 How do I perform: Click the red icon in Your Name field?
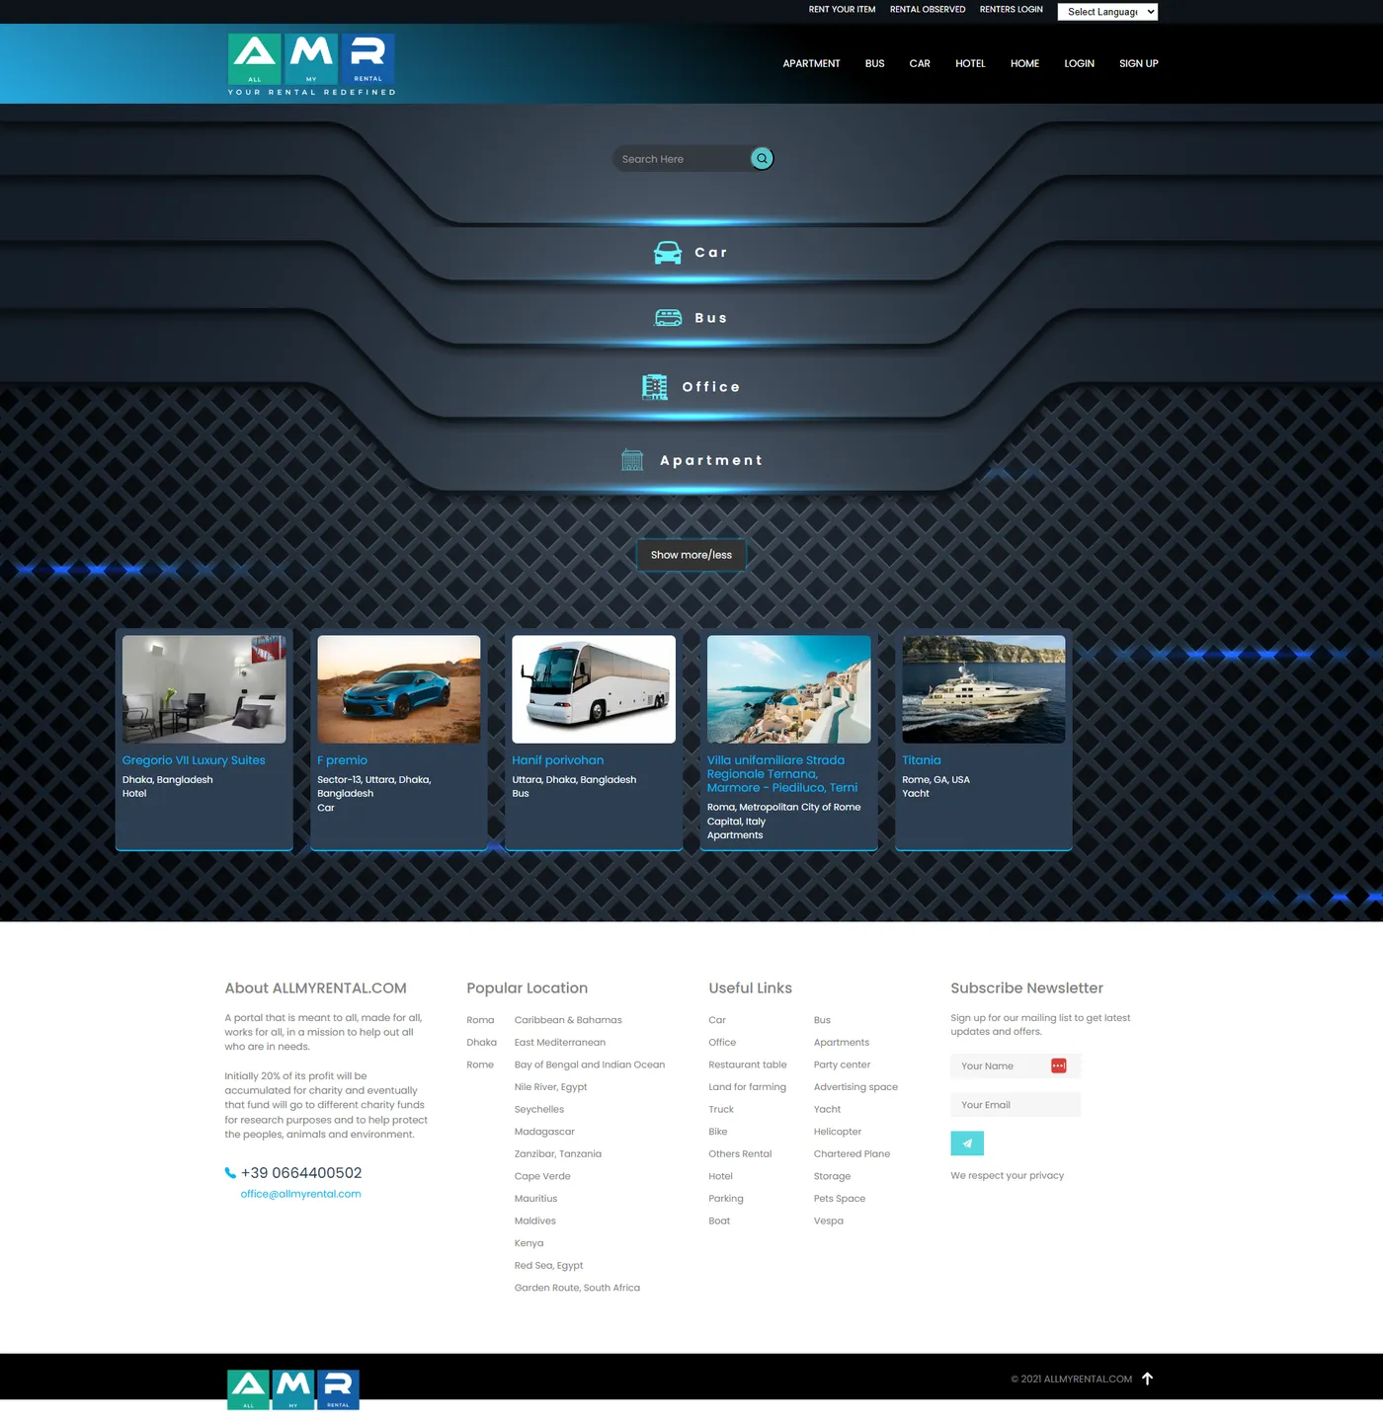pyautogui.click(x=1059, y=1065)
